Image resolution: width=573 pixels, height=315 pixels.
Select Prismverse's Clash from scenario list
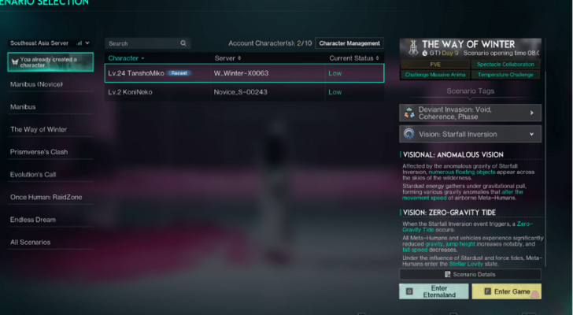tap(39, 152)
